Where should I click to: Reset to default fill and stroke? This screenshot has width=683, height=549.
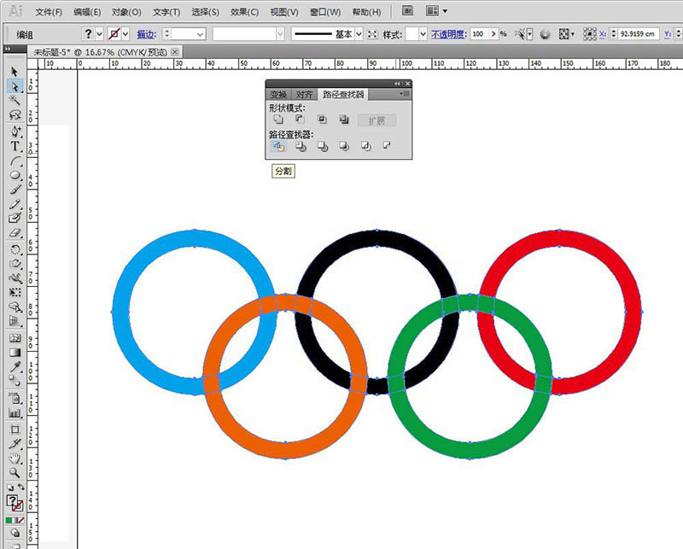coord(10,488)
